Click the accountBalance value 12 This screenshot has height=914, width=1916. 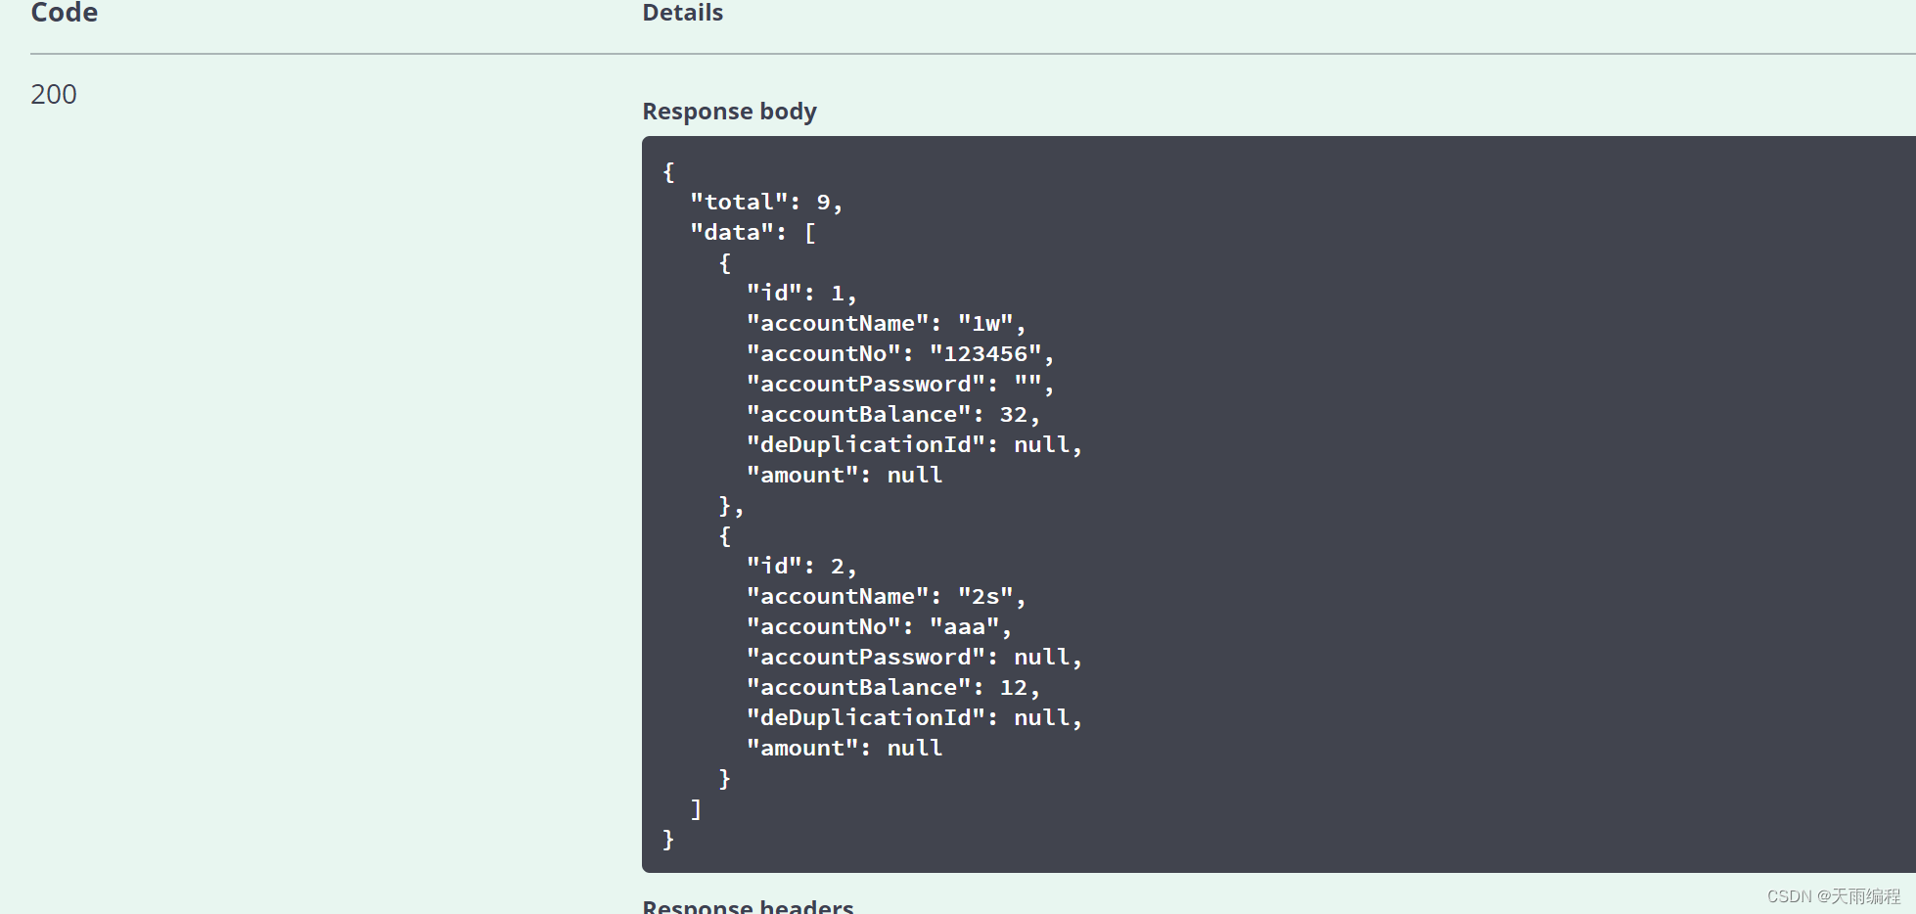point(1019,687)
